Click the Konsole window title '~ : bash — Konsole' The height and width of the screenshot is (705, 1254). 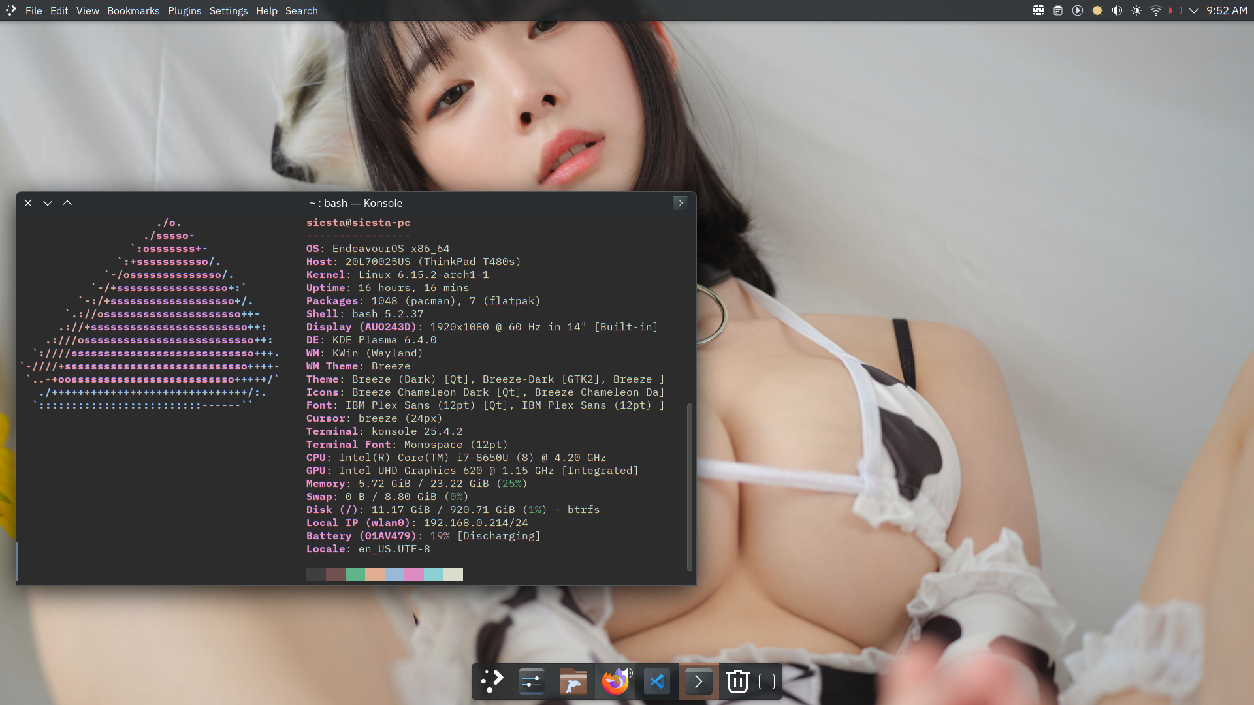click(x=356, y=203)
